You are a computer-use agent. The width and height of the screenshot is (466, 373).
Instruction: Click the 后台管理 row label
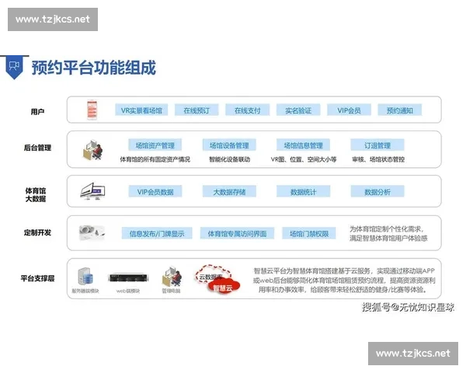click(x=37, y=148)
